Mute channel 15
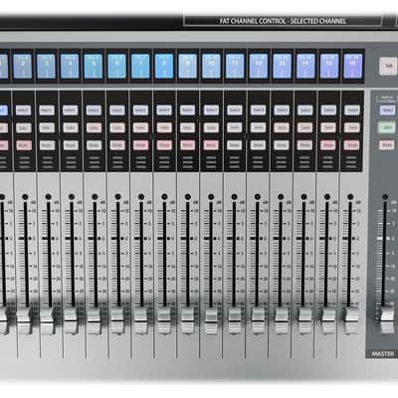 [x=328, y=145]
